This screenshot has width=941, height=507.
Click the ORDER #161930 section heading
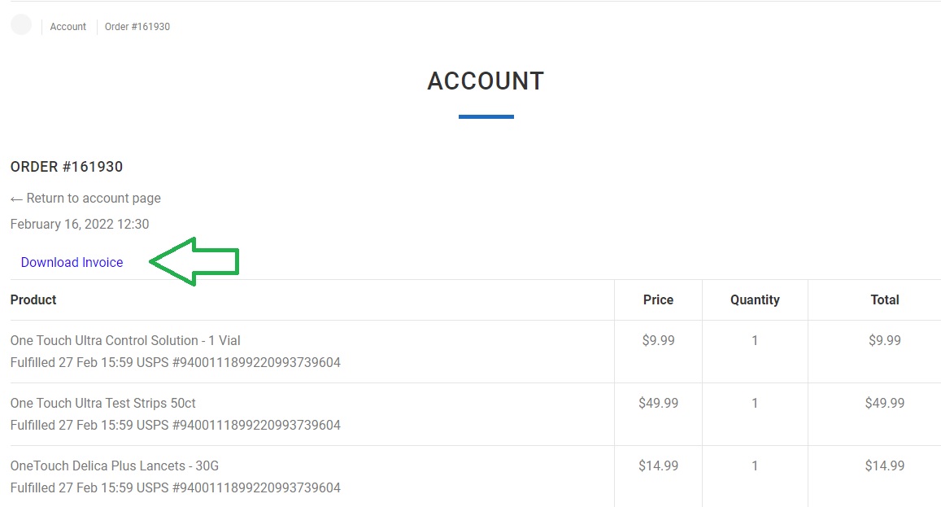pyautogui.click(x=67, y=167)
